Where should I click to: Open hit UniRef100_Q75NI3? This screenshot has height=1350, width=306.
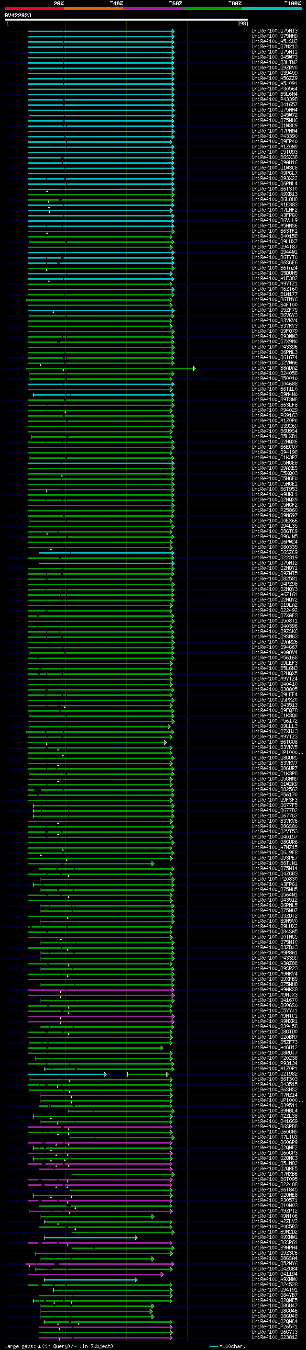[x=274, y=31]
